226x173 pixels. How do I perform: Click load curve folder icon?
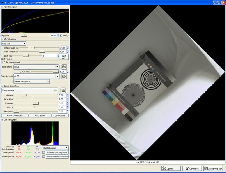(63, 91)
